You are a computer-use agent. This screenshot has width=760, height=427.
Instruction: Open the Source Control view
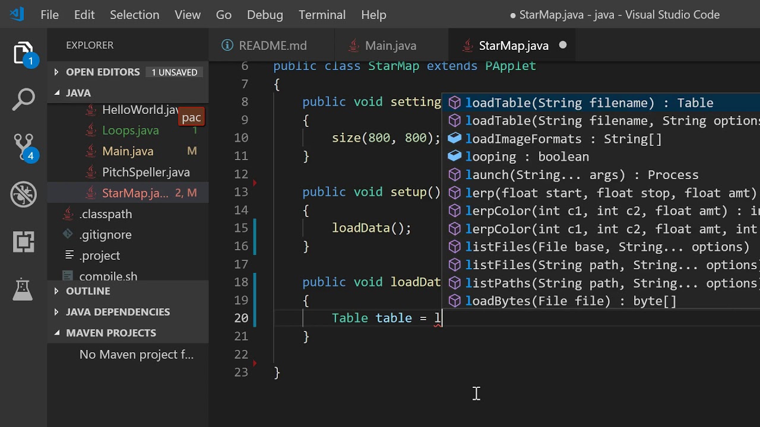pyautogui.click(x=24, y=148)
